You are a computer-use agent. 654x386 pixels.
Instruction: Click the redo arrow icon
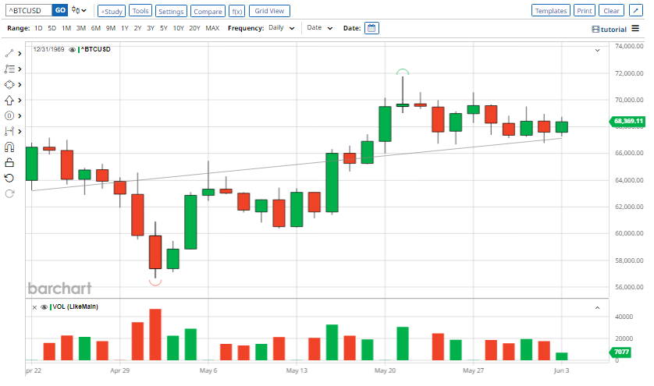9,194
